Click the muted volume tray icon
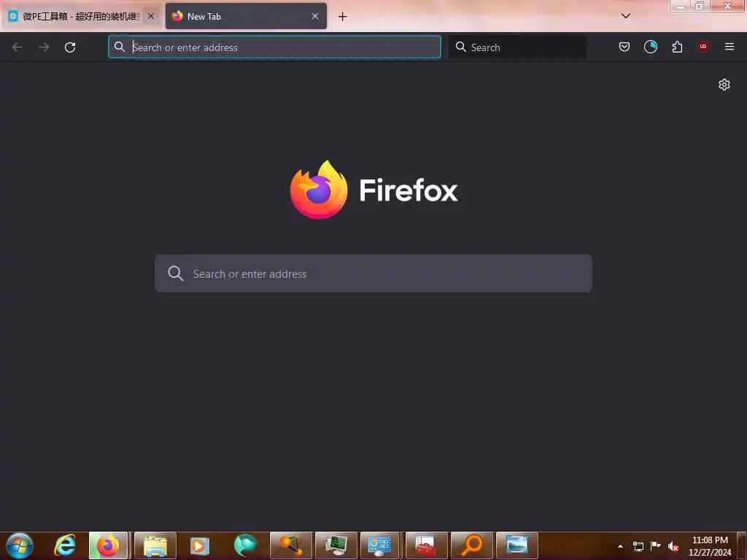747x560 pixels. 673,546
